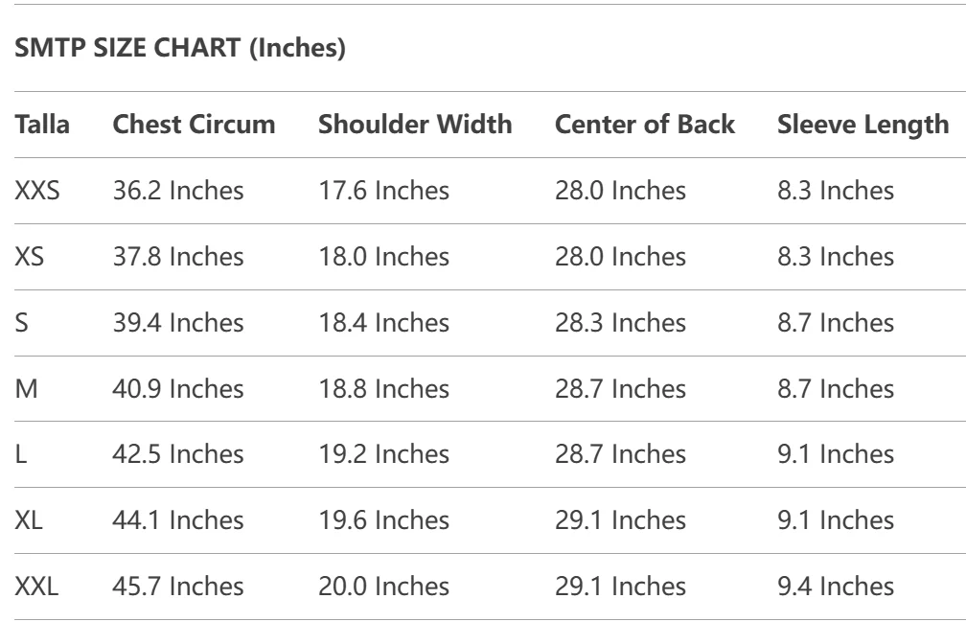Click the SMTP SIZE CHART (Inches) title
Screen dimensions: 966x622
click(x=181, y=48)
